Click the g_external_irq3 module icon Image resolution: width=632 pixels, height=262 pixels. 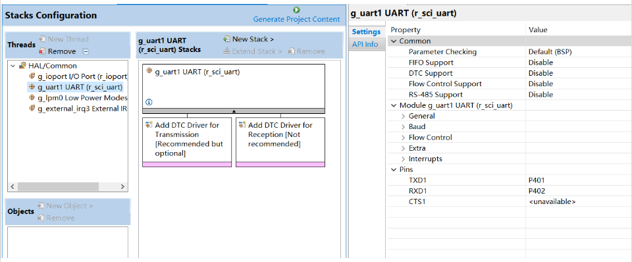(x=32, y=108)
